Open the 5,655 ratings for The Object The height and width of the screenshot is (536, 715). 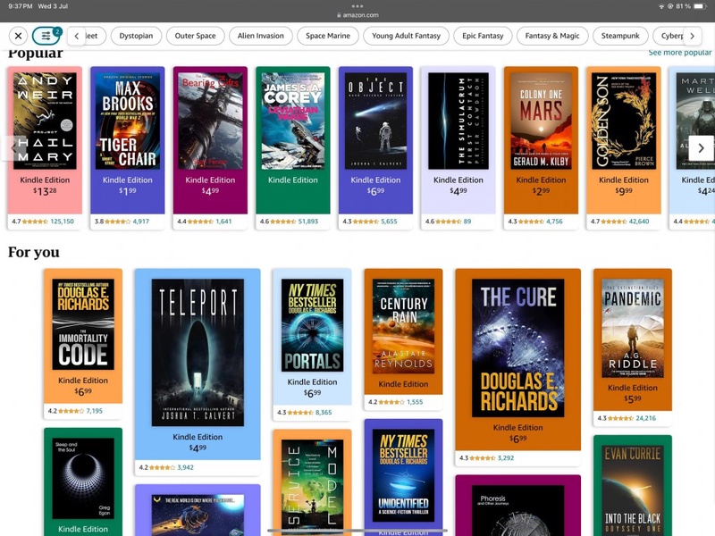pos(389,222)
